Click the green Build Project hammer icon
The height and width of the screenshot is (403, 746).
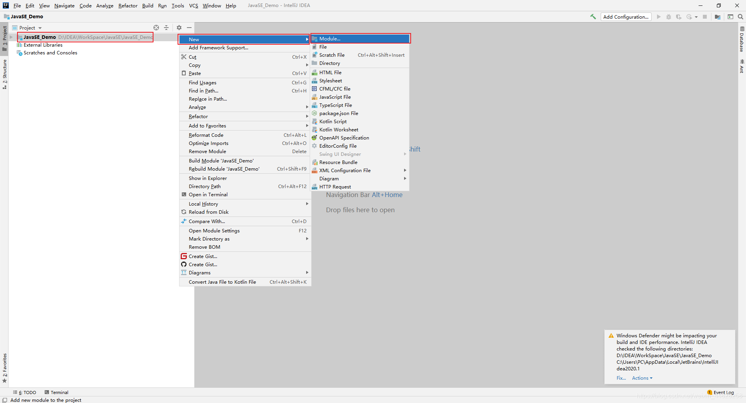593,17
